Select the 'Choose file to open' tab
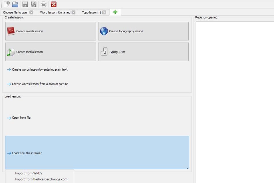The width and height of the screenshot is (274, 183). point(16,12)
